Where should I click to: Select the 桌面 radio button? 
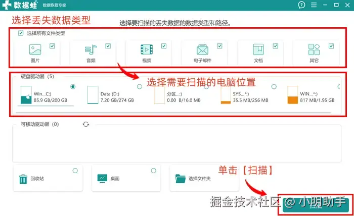coord(154,171)
